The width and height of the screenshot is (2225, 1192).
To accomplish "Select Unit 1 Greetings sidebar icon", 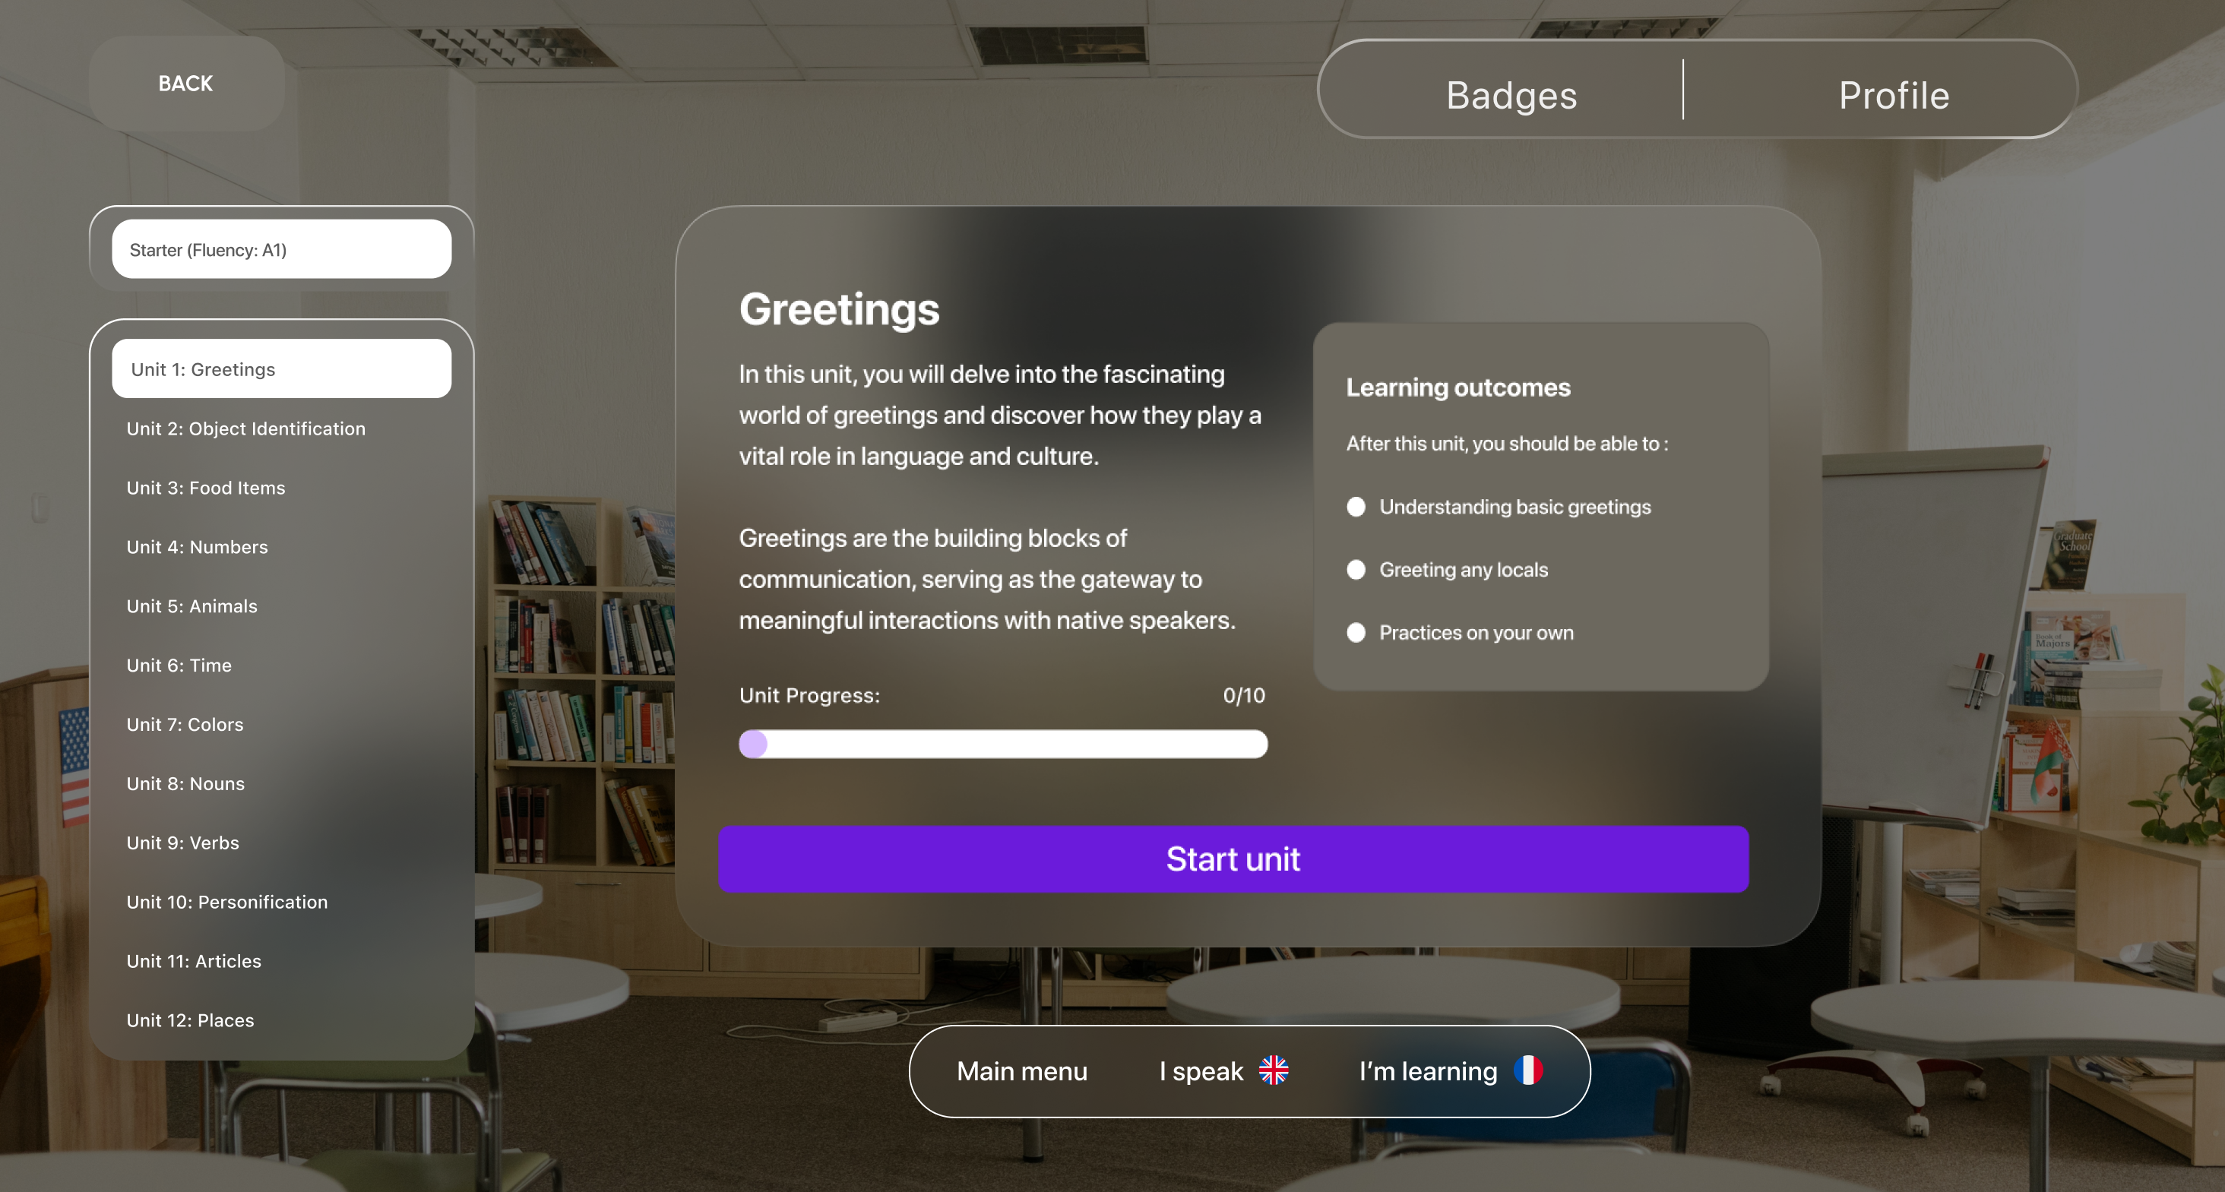I will 281,368.
